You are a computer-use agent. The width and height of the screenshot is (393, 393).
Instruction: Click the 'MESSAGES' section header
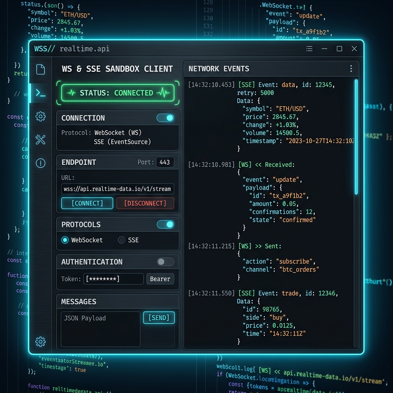[x=79, y=302]
